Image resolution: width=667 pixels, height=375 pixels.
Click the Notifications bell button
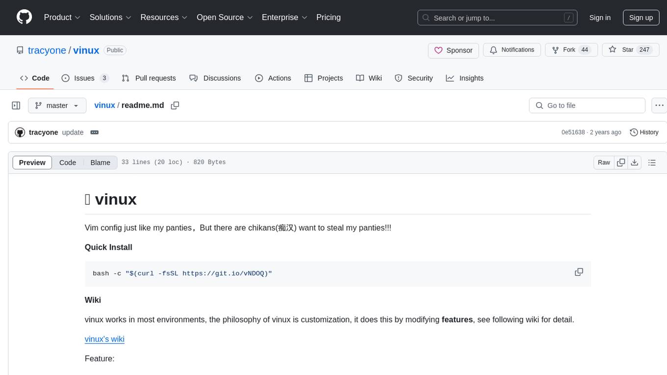[512, 50]
